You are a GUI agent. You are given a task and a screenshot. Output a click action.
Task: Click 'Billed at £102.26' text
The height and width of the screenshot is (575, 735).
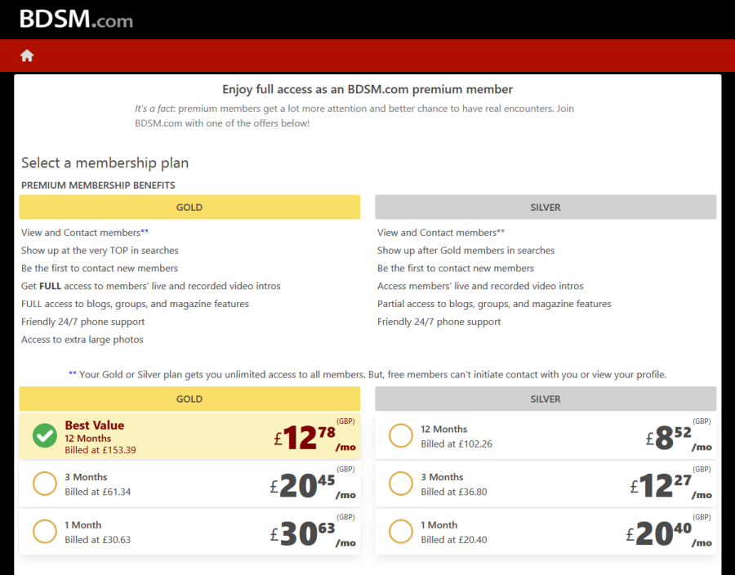click(x=457, y=444)
